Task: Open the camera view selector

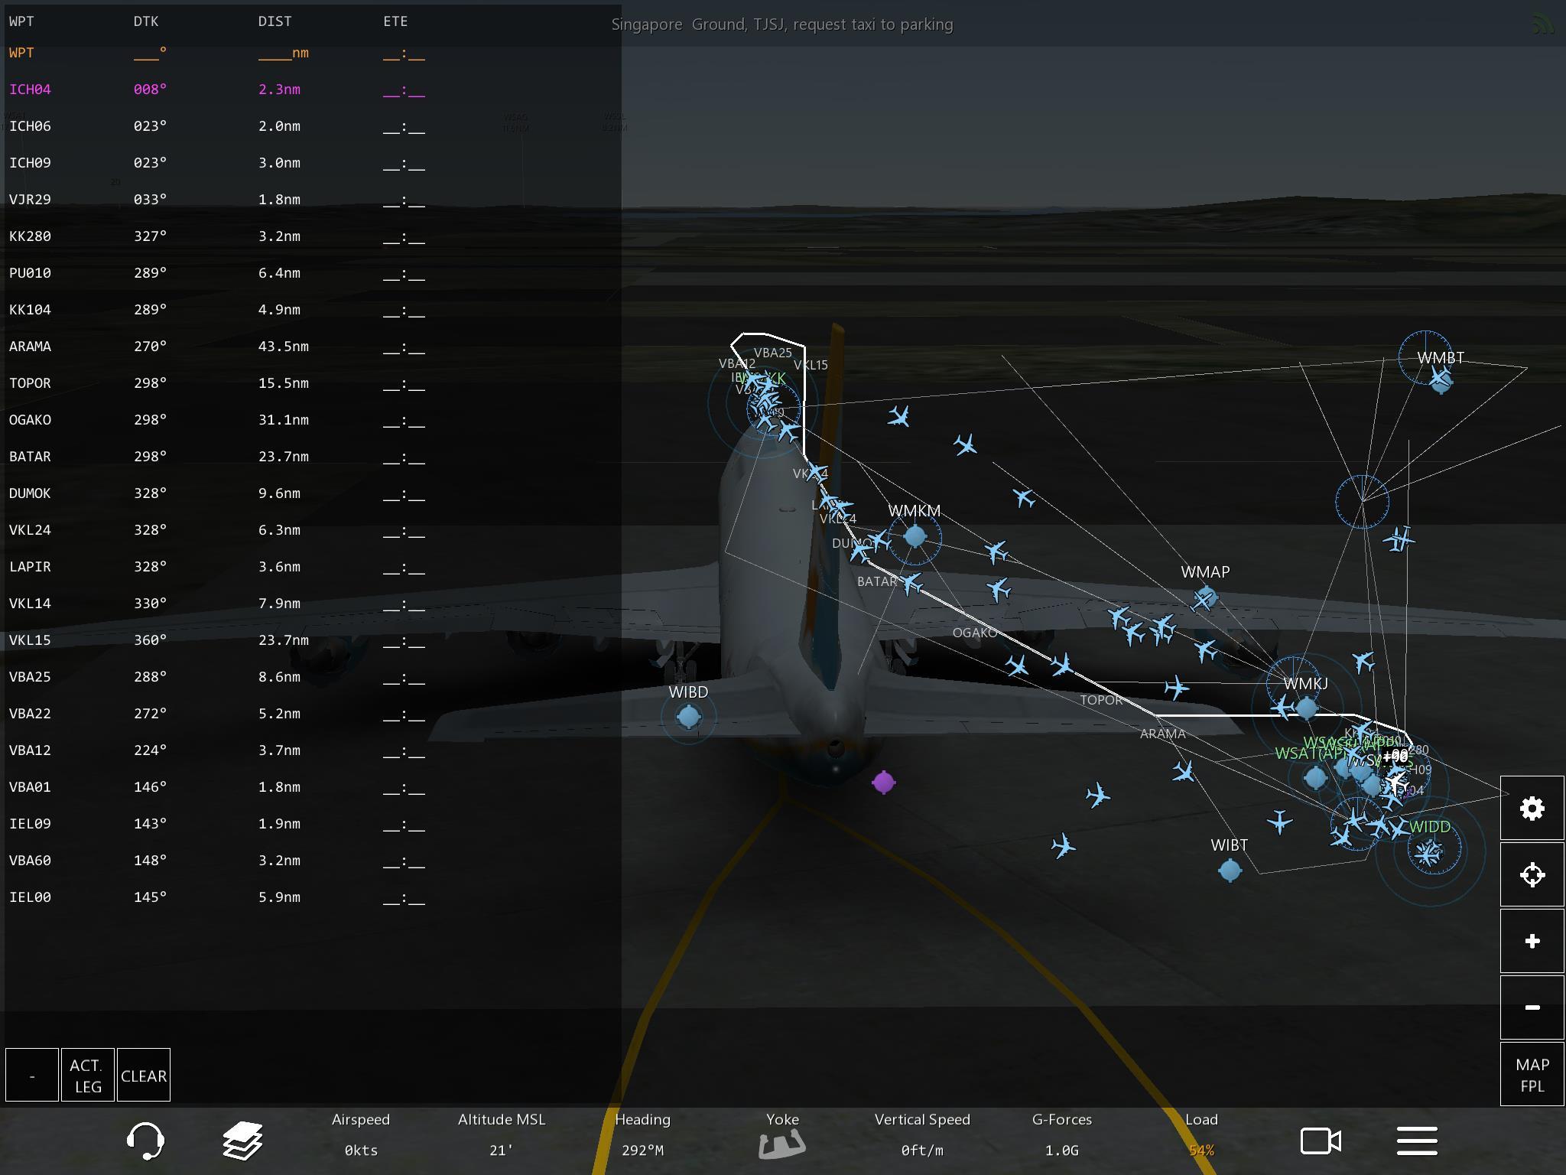Action: point(1321,1141)
